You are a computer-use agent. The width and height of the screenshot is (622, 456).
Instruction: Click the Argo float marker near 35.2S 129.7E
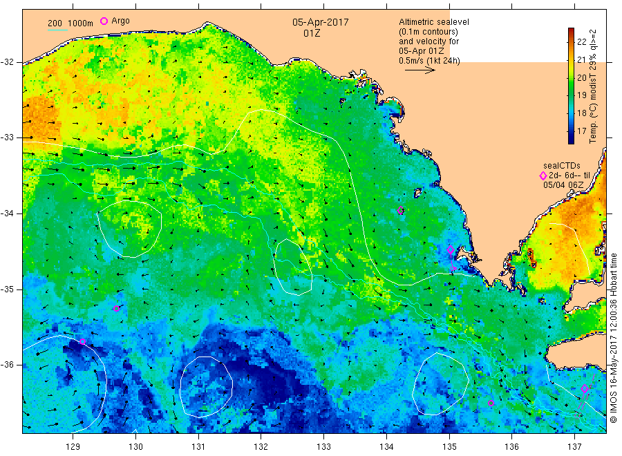[x=116, y=309]
